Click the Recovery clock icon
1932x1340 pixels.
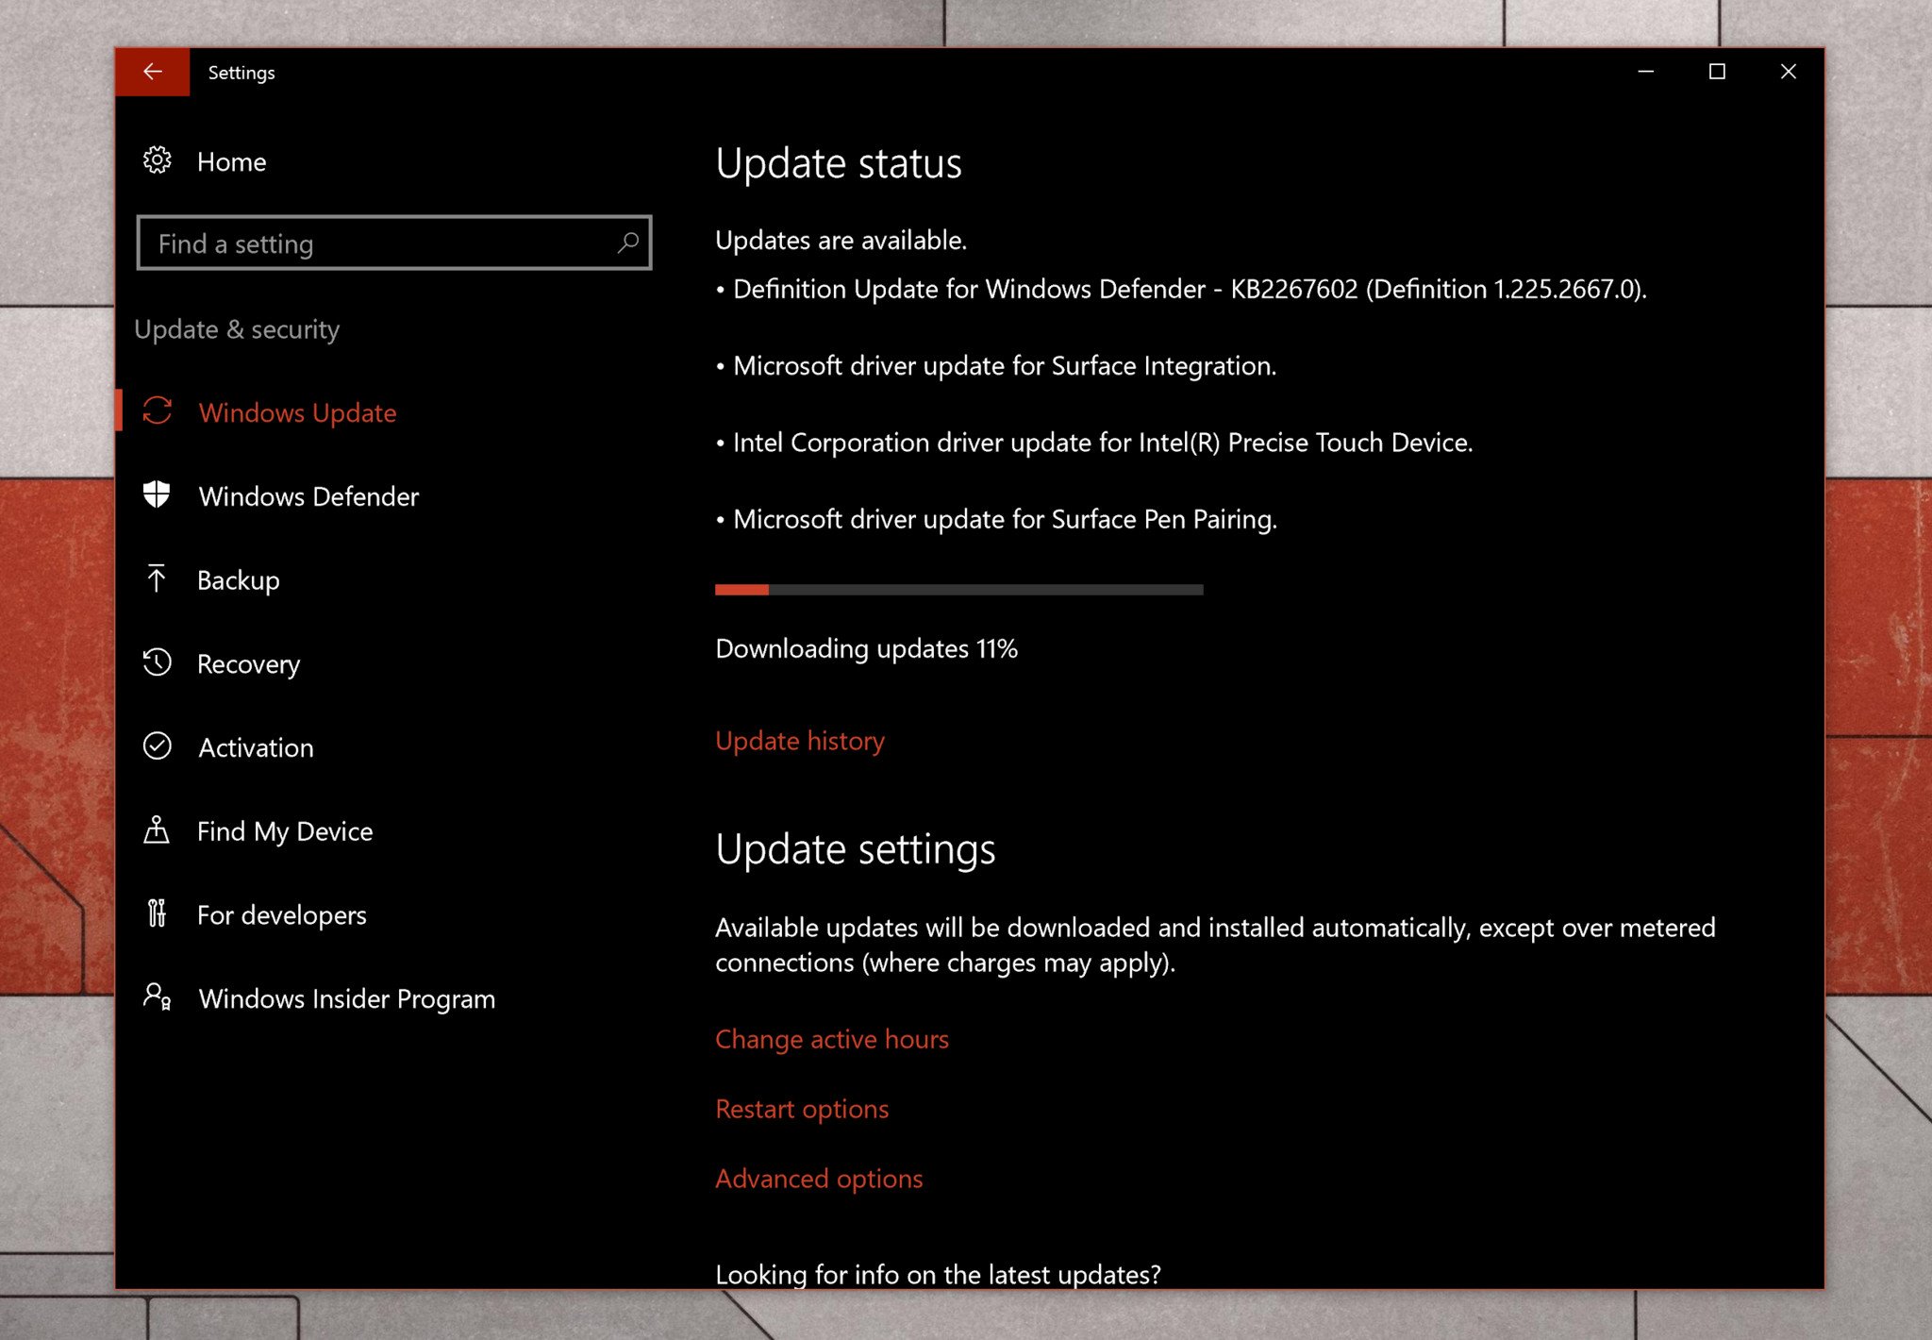(157, 662)
